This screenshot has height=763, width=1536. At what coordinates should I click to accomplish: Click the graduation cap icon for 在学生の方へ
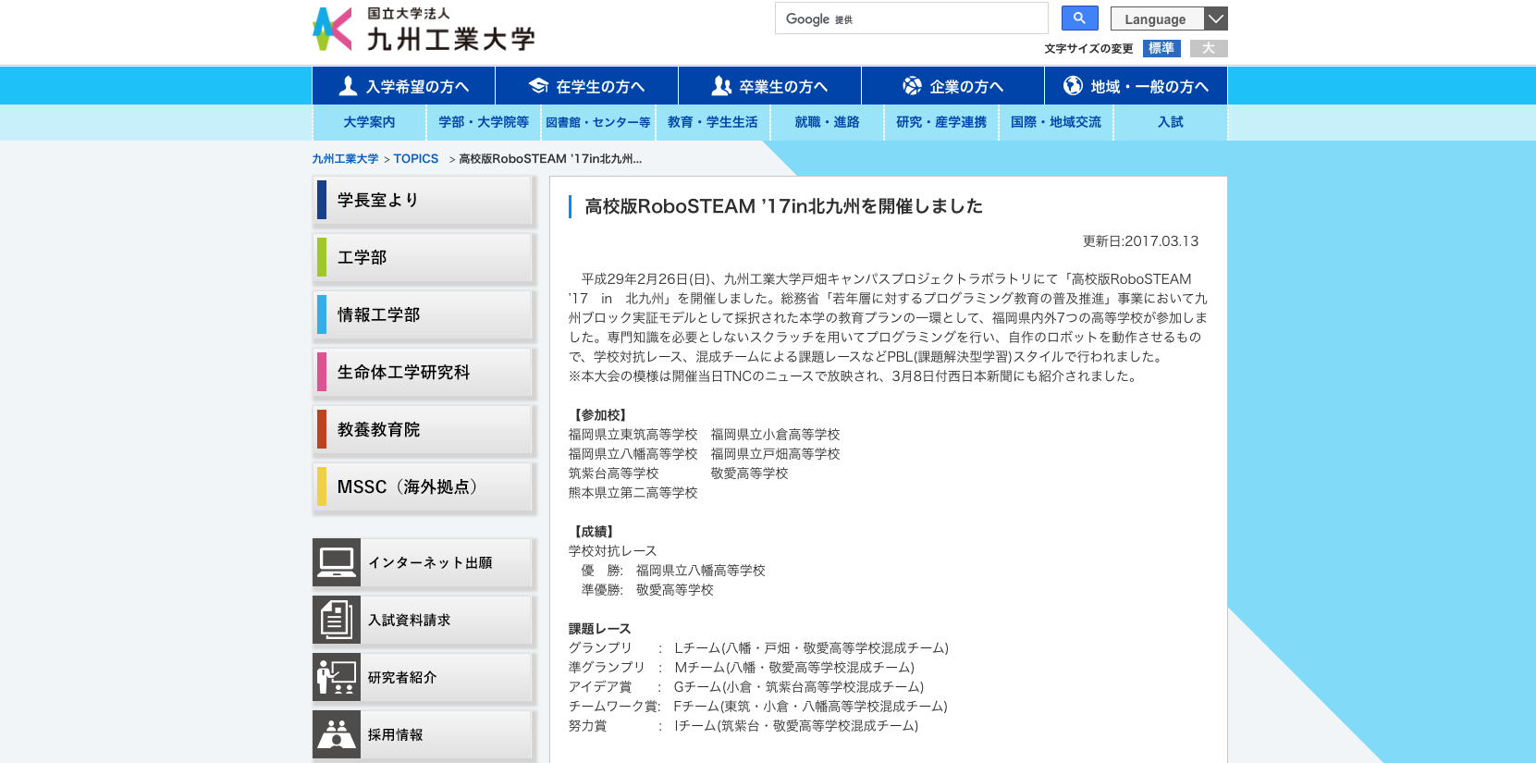tap(538, 86)
